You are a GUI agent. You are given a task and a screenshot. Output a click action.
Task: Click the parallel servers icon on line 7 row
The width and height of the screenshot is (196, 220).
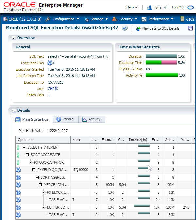pyautogui.click(x=18, y=200)
